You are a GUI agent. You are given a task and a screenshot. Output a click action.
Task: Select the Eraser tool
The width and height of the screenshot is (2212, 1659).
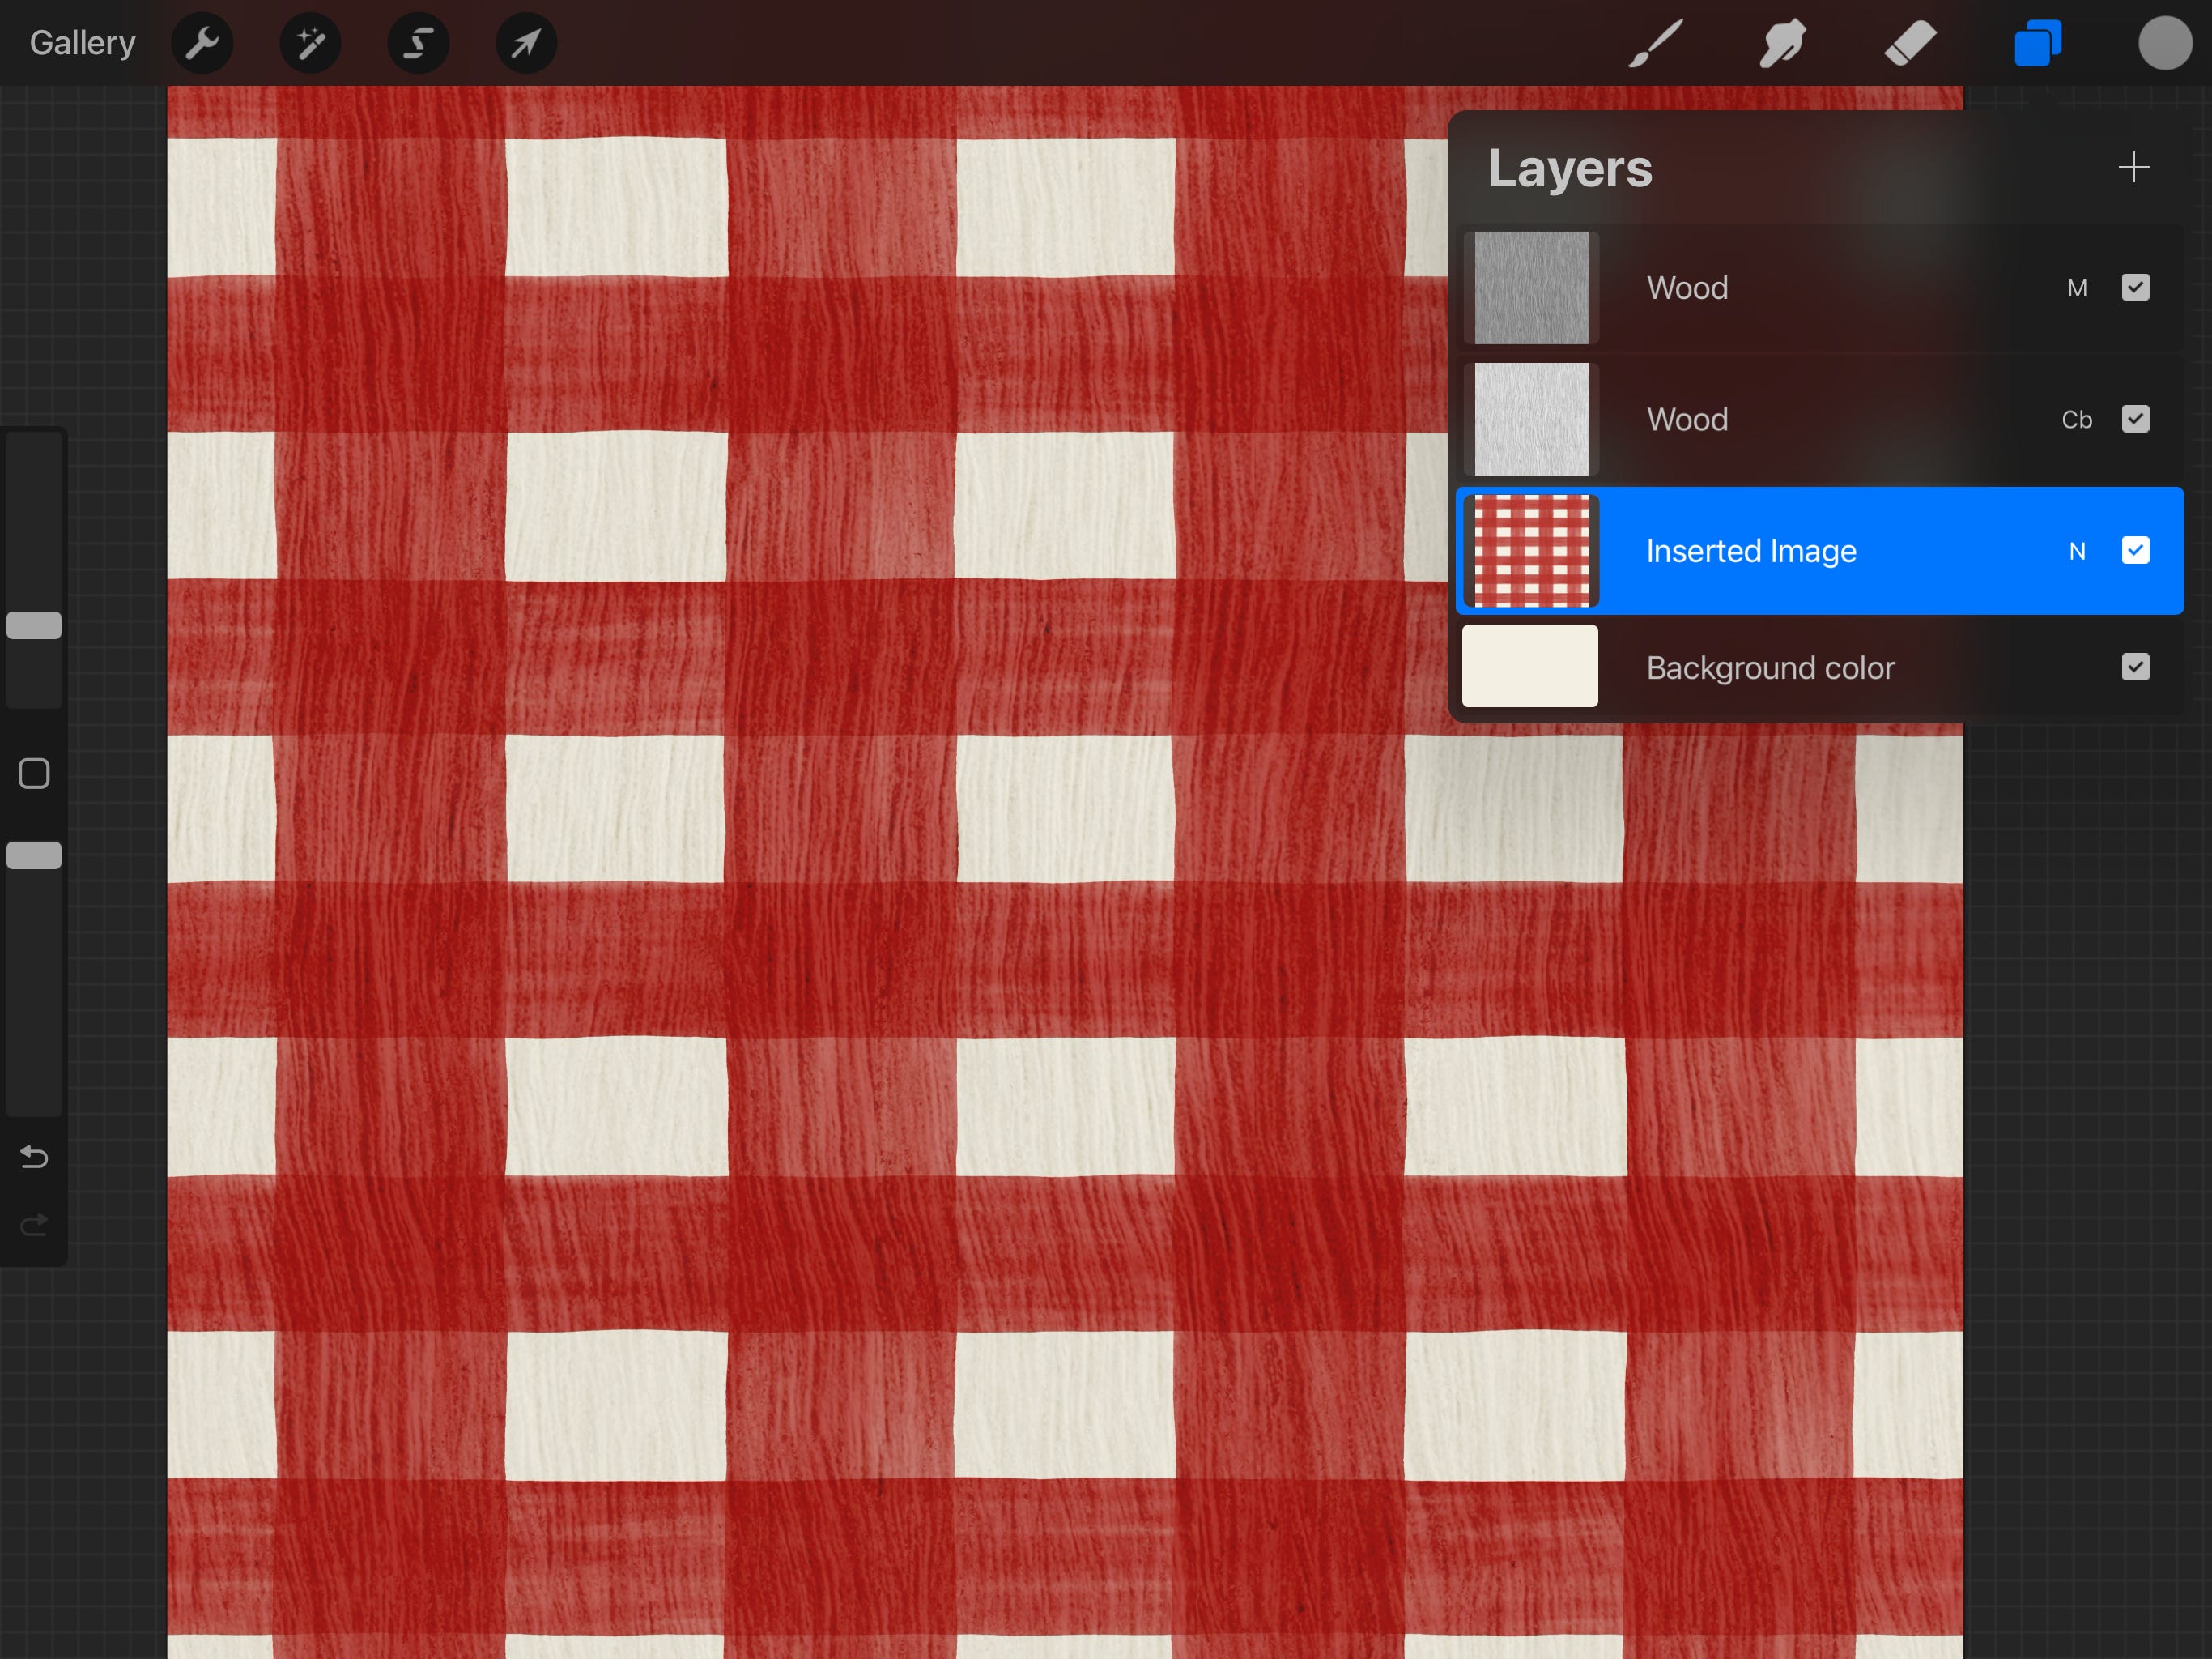tap(1910, 43)
